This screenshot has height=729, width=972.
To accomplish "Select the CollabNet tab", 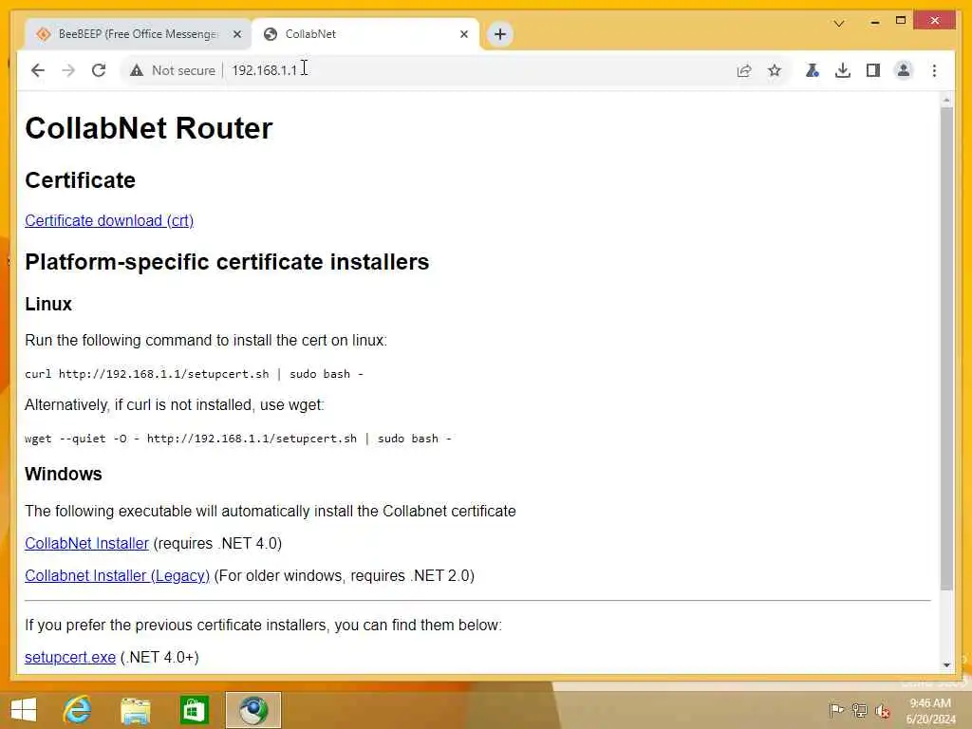I will [365, 34].
